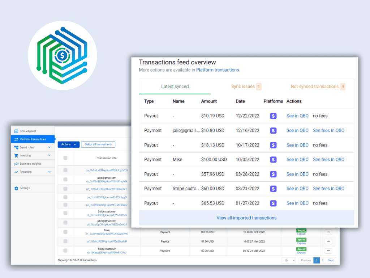Open the rows-per-page dropdown showing 10

tap(289, 260)
